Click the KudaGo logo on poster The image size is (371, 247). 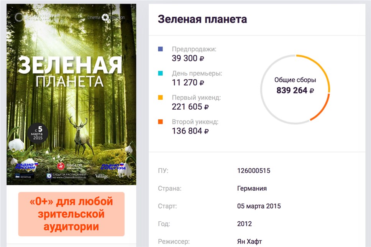coord(70,166)
